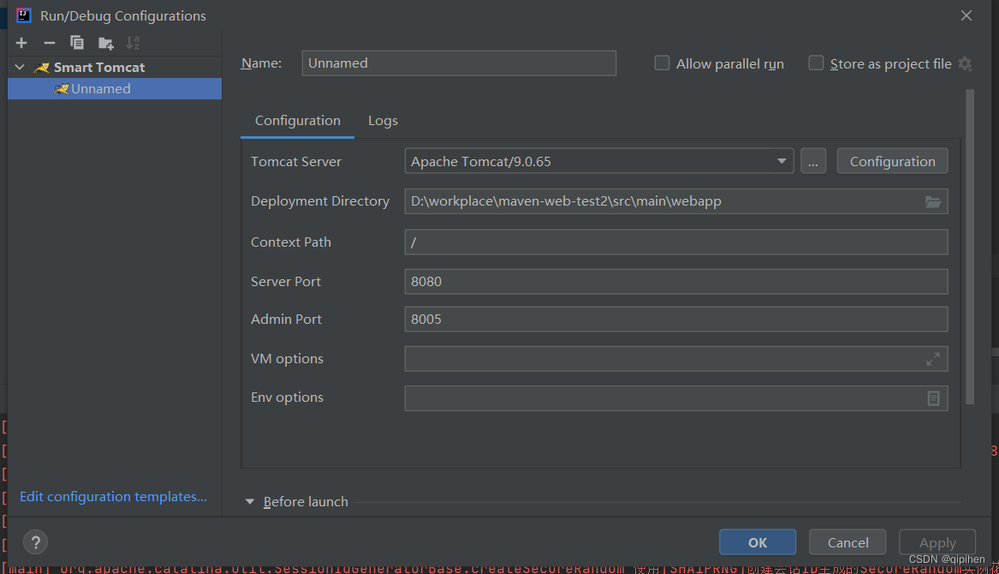Click the Sort Configurations icon
This screenshot has height=574, width=999.
(x=133, y=43)
